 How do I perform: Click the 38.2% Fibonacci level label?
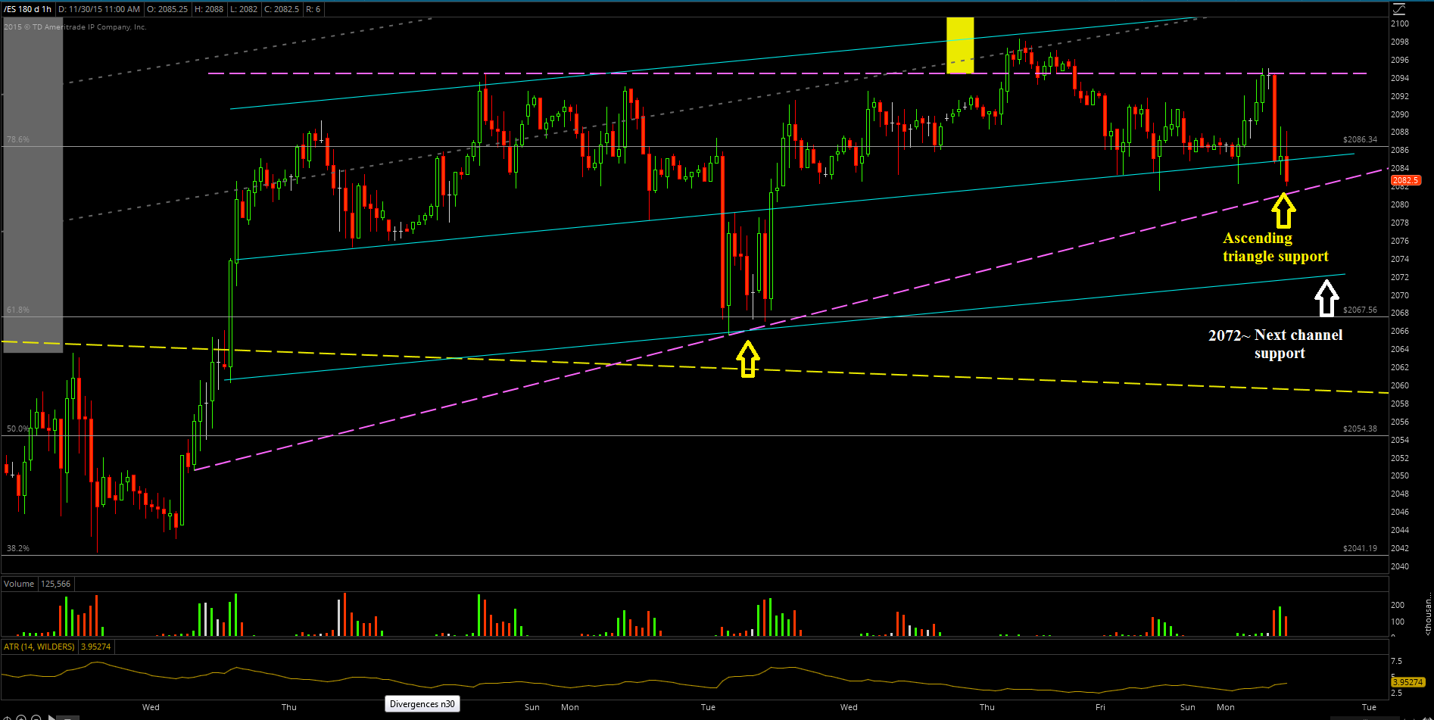(x=18, y=548)
